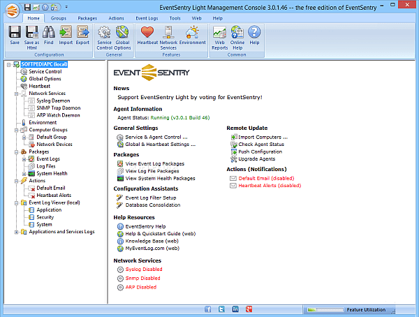Collapse the Network Services tree node
Viewport: 419px width, 317px height.
(x=16, y=94)
